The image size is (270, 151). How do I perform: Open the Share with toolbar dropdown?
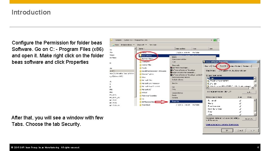[x=142, y=45]
